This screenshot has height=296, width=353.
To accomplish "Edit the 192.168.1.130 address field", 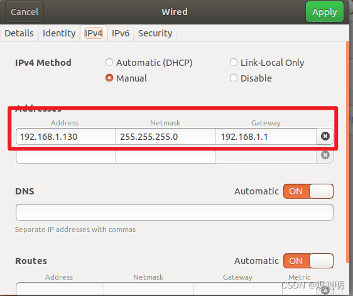I will click(65, 137).
